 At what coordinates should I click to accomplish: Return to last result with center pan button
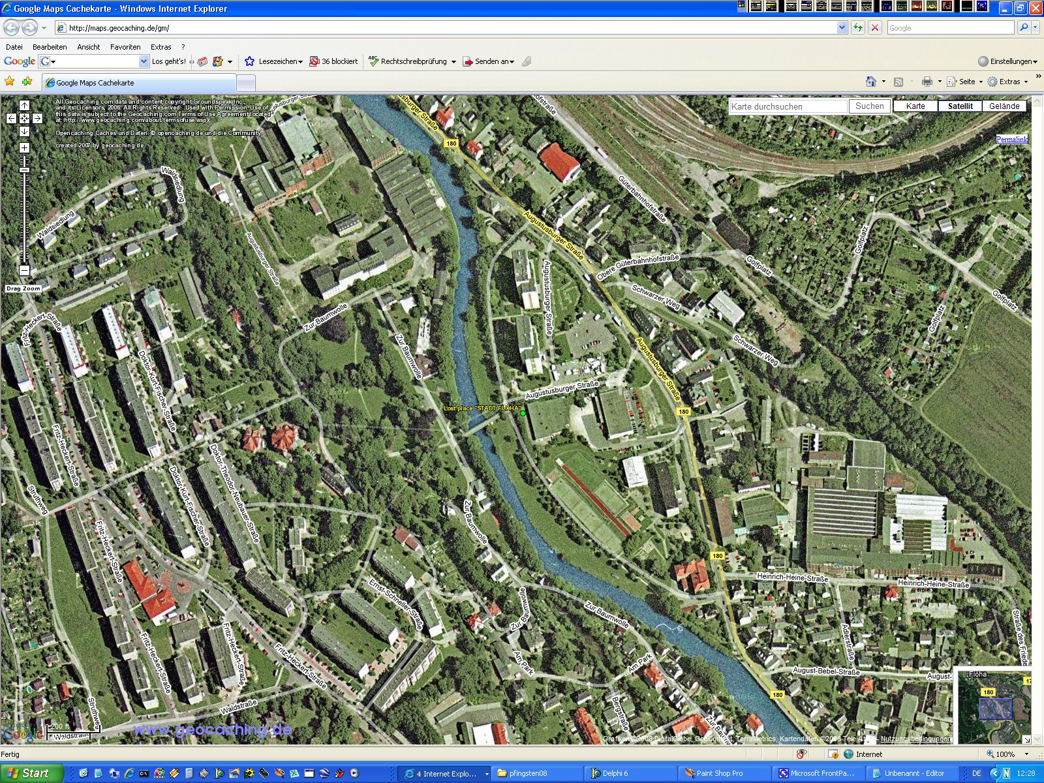pyautogui.click(x=24, y=118)
